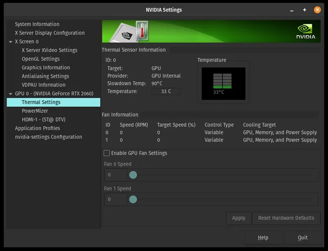This screenshot has width=328, height=251.
Task: Open X Server Display Configuration
Action: (x=50, y=33)
